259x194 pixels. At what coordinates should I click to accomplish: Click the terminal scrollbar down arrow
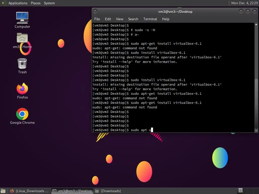tap(256, 131)
